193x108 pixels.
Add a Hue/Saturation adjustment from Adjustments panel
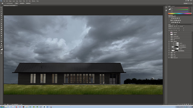[x=171, y=20]
